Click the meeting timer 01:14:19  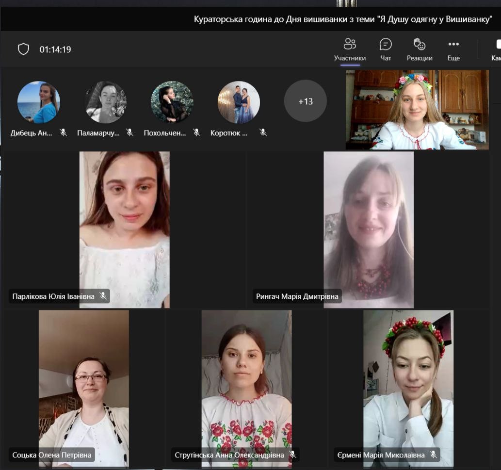pos(55,49)
